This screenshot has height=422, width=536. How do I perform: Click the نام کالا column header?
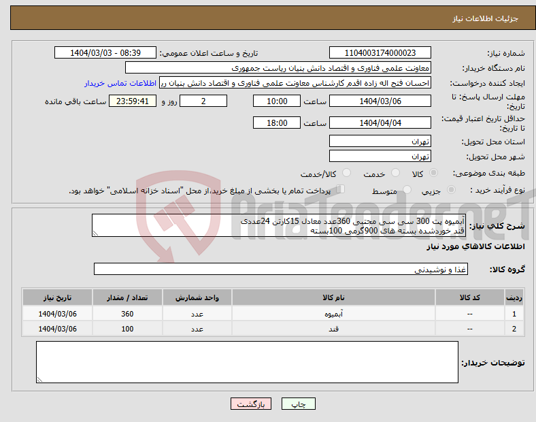point(333,297)
